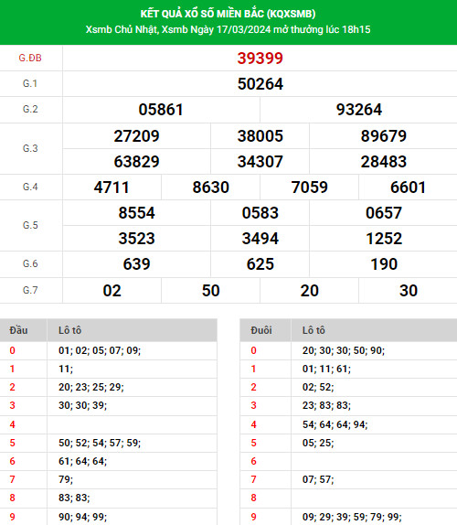Select the G.1 prize number 50264
457x525 pixels.
click(260, 84)
